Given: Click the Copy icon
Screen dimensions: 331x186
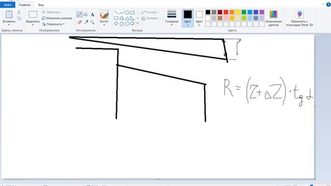Looking at the screenshot, I should (x=19, y=19).
